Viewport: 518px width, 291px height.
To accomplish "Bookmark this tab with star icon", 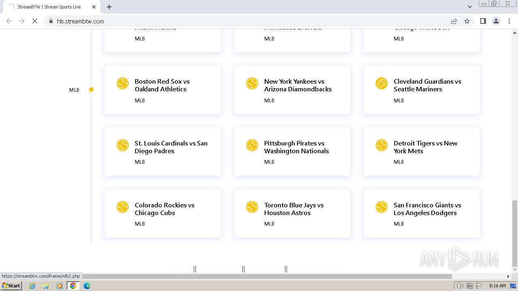I will pos(467,21).
